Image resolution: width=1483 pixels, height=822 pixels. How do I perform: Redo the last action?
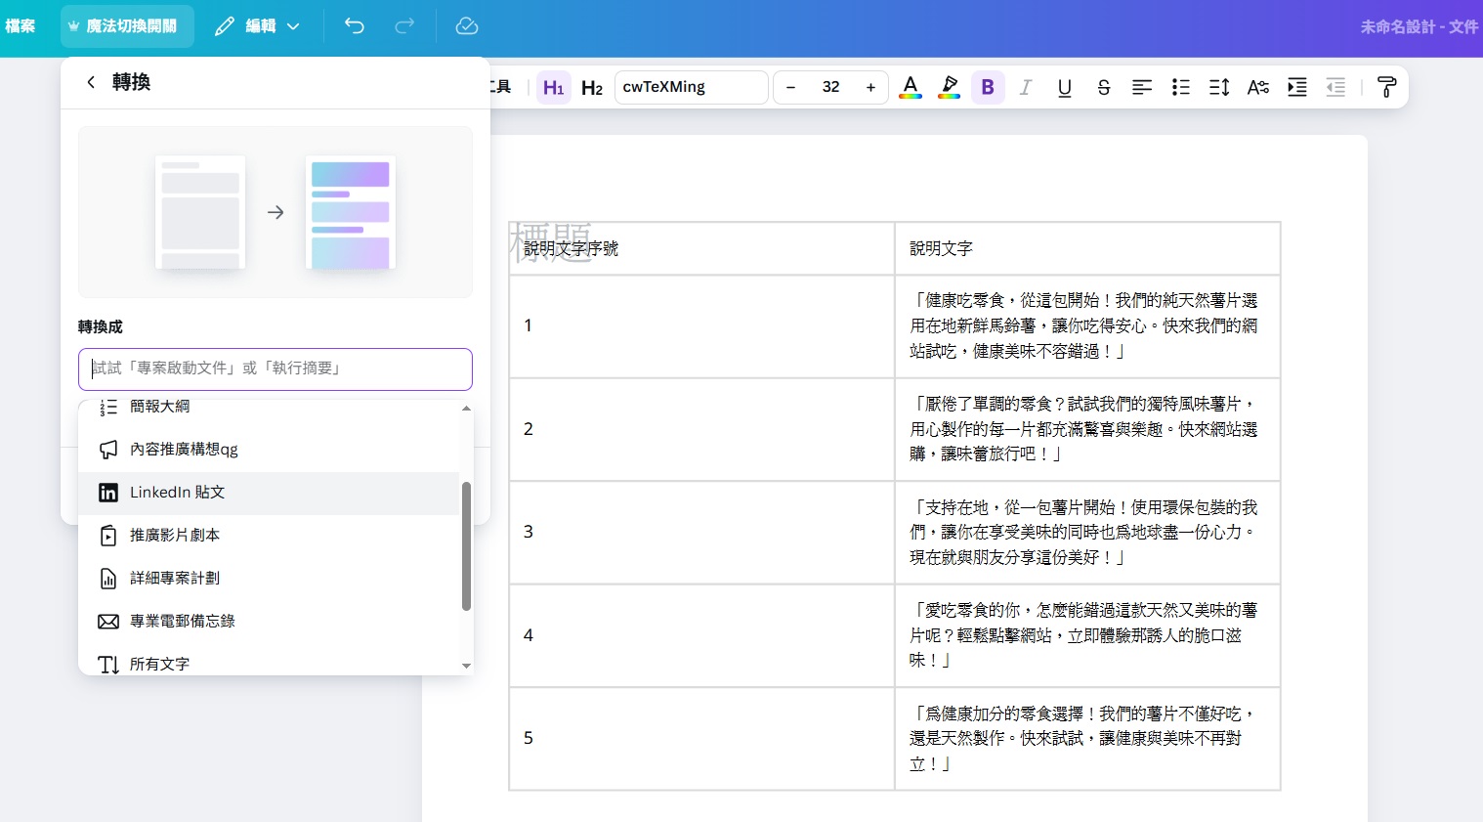[x=404, y=26]
